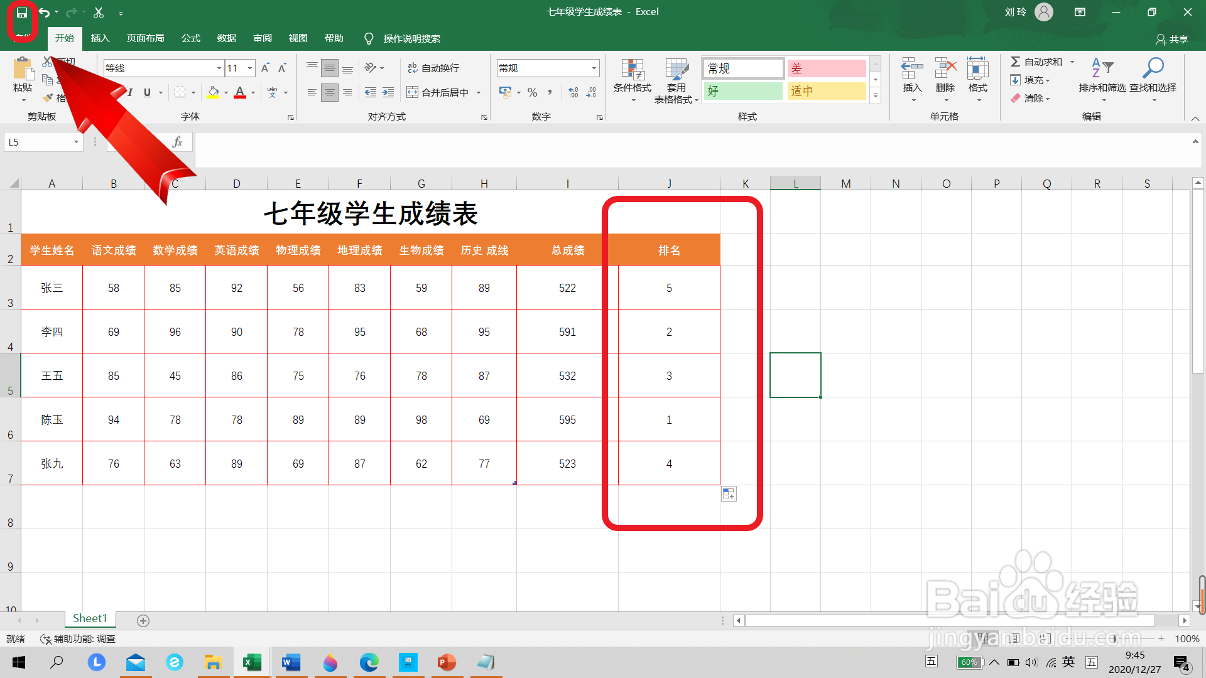1206x678 pixels.
Task: Click the Increase Indent icon
Action: (x=388, y=92)
